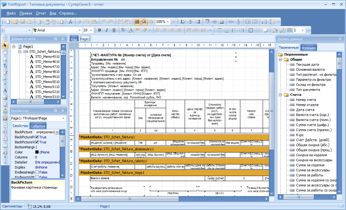Switch to Функции data tree tab

pyautogui.click(x=309, y=47)
